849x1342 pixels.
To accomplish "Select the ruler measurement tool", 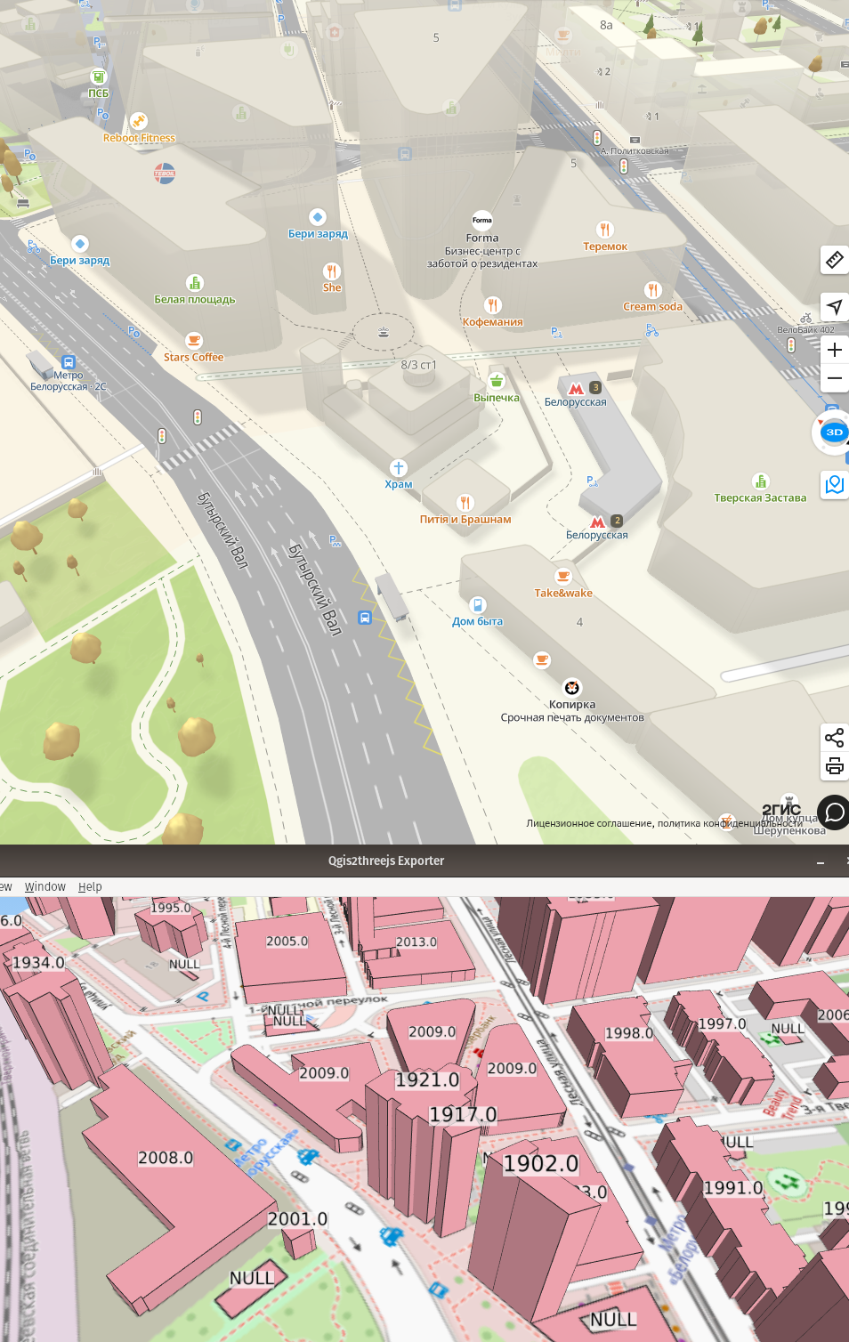I will click(834, 260).
